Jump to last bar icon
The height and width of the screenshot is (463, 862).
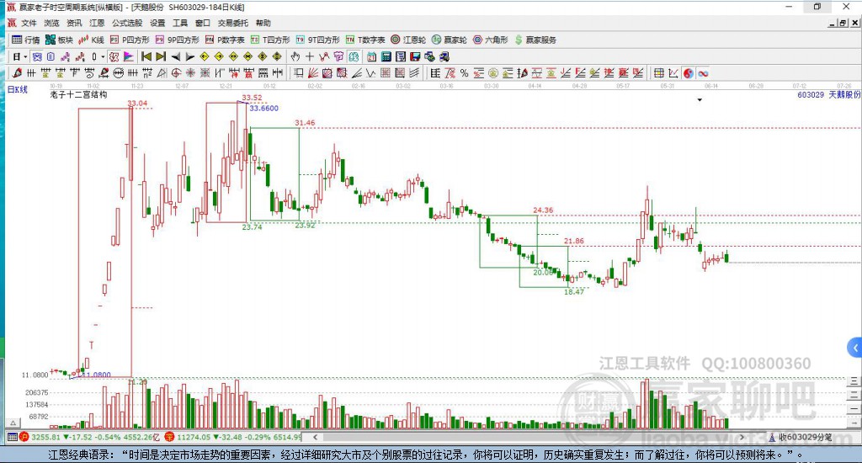point(161,56)
